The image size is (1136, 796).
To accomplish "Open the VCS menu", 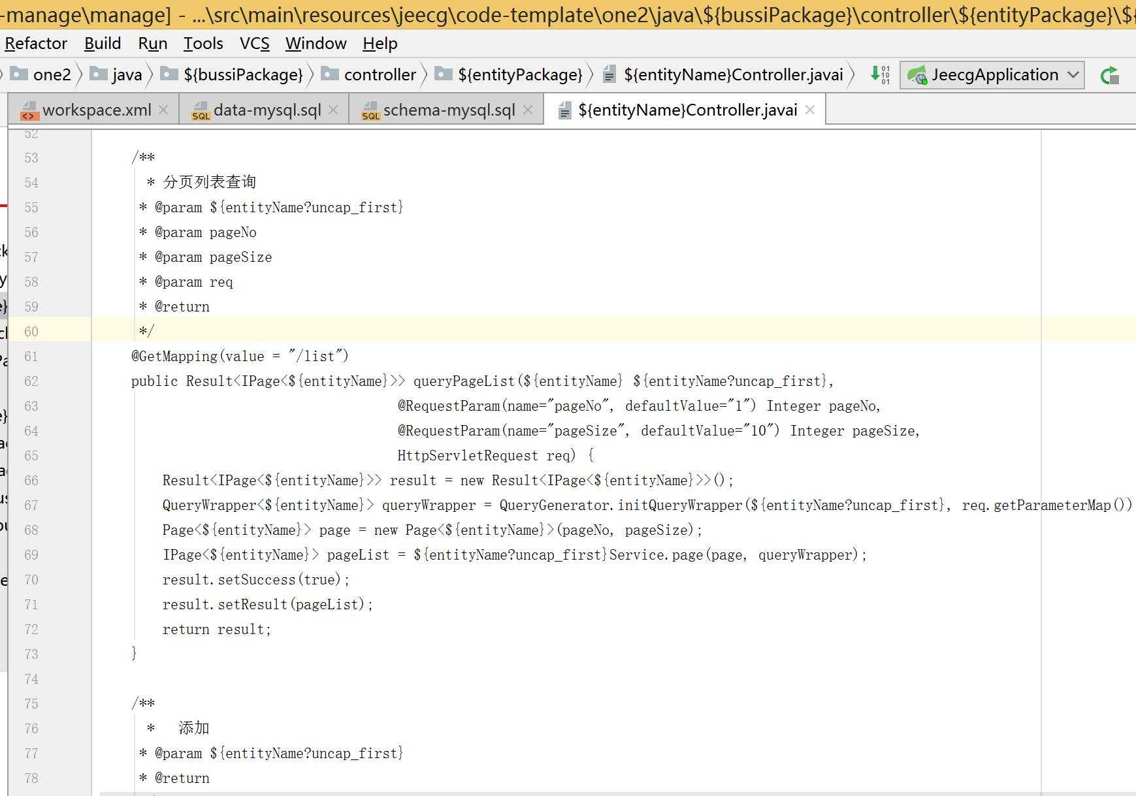I will click(254, 43).
